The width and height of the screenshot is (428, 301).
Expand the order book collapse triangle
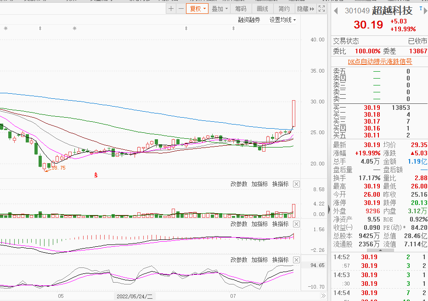[380, 250]
